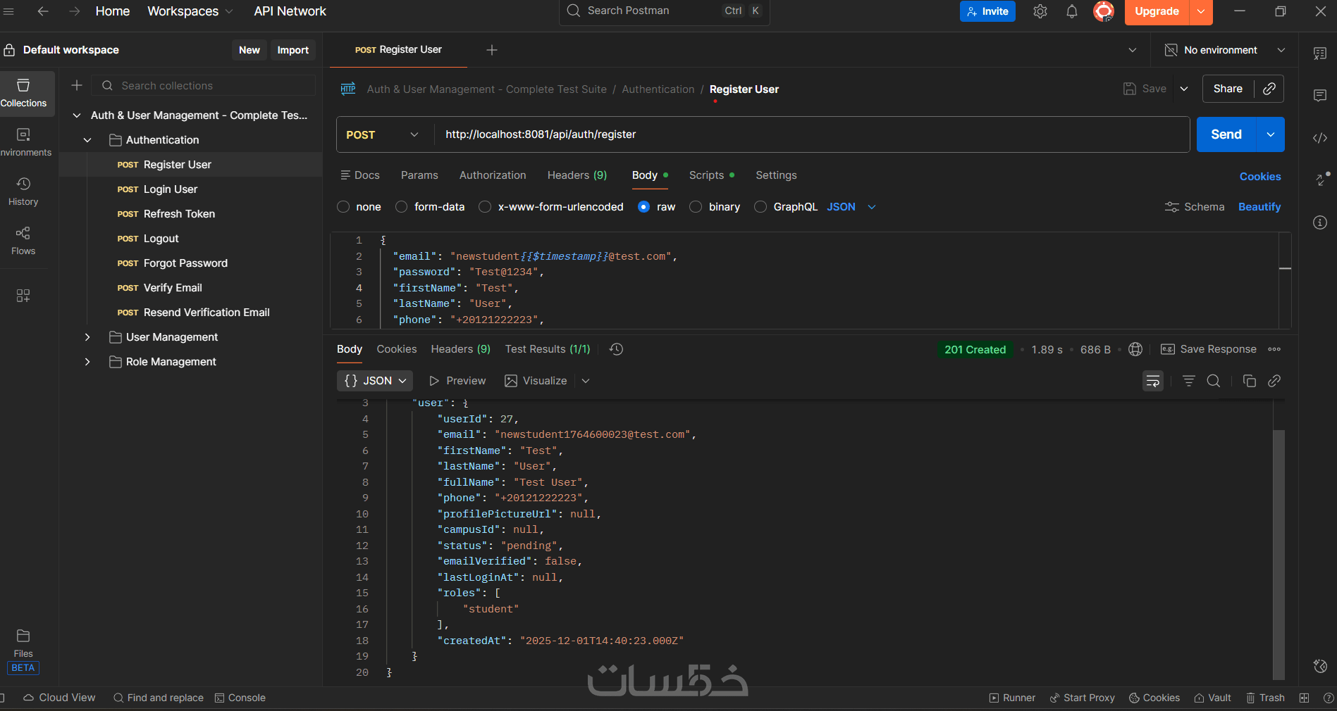The image size is (1337, 711).
Task: Open the Postbot assistant icon
Action: [x=1321, y=666]
